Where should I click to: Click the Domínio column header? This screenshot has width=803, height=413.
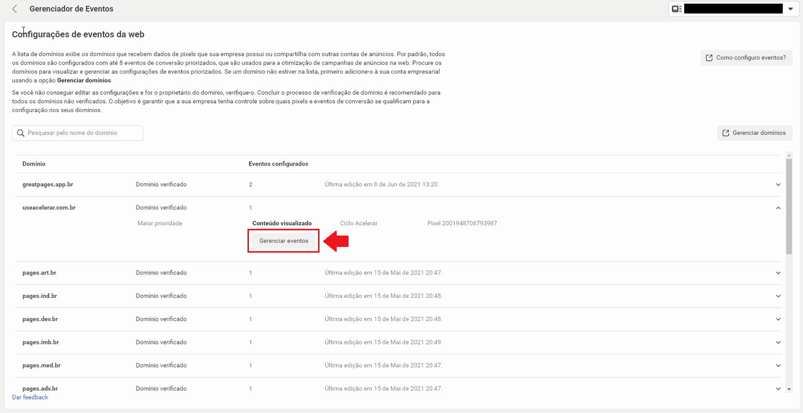[x=34, y=164]
